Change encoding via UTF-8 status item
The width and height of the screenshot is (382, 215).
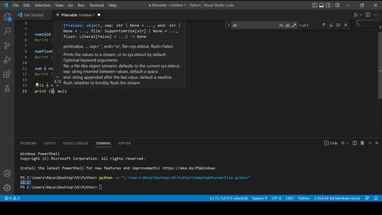tap(276, 198)
